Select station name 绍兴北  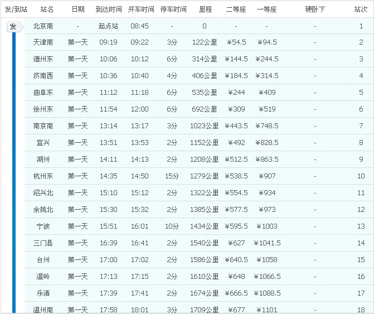(x=43, y=193)
